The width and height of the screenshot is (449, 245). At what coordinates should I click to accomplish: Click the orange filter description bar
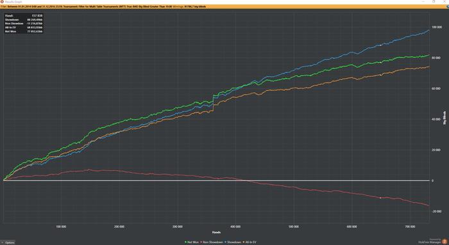click(x=224, y=6)
